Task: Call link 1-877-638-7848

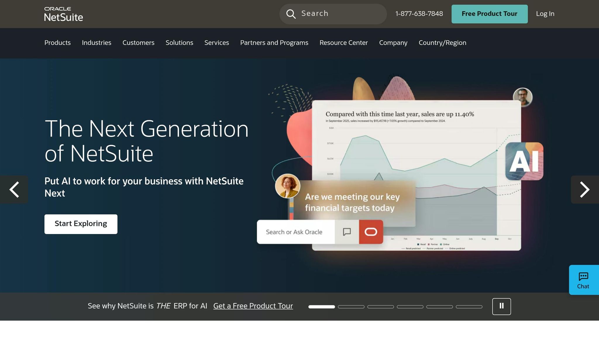Action: tap(419, 14)
